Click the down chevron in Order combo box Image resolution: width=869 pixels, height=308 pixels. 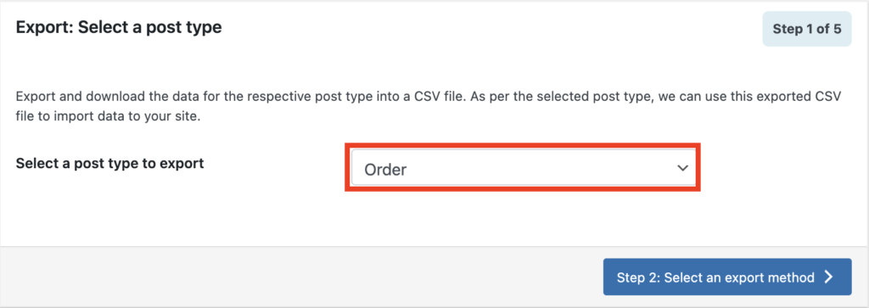[683, 168]
